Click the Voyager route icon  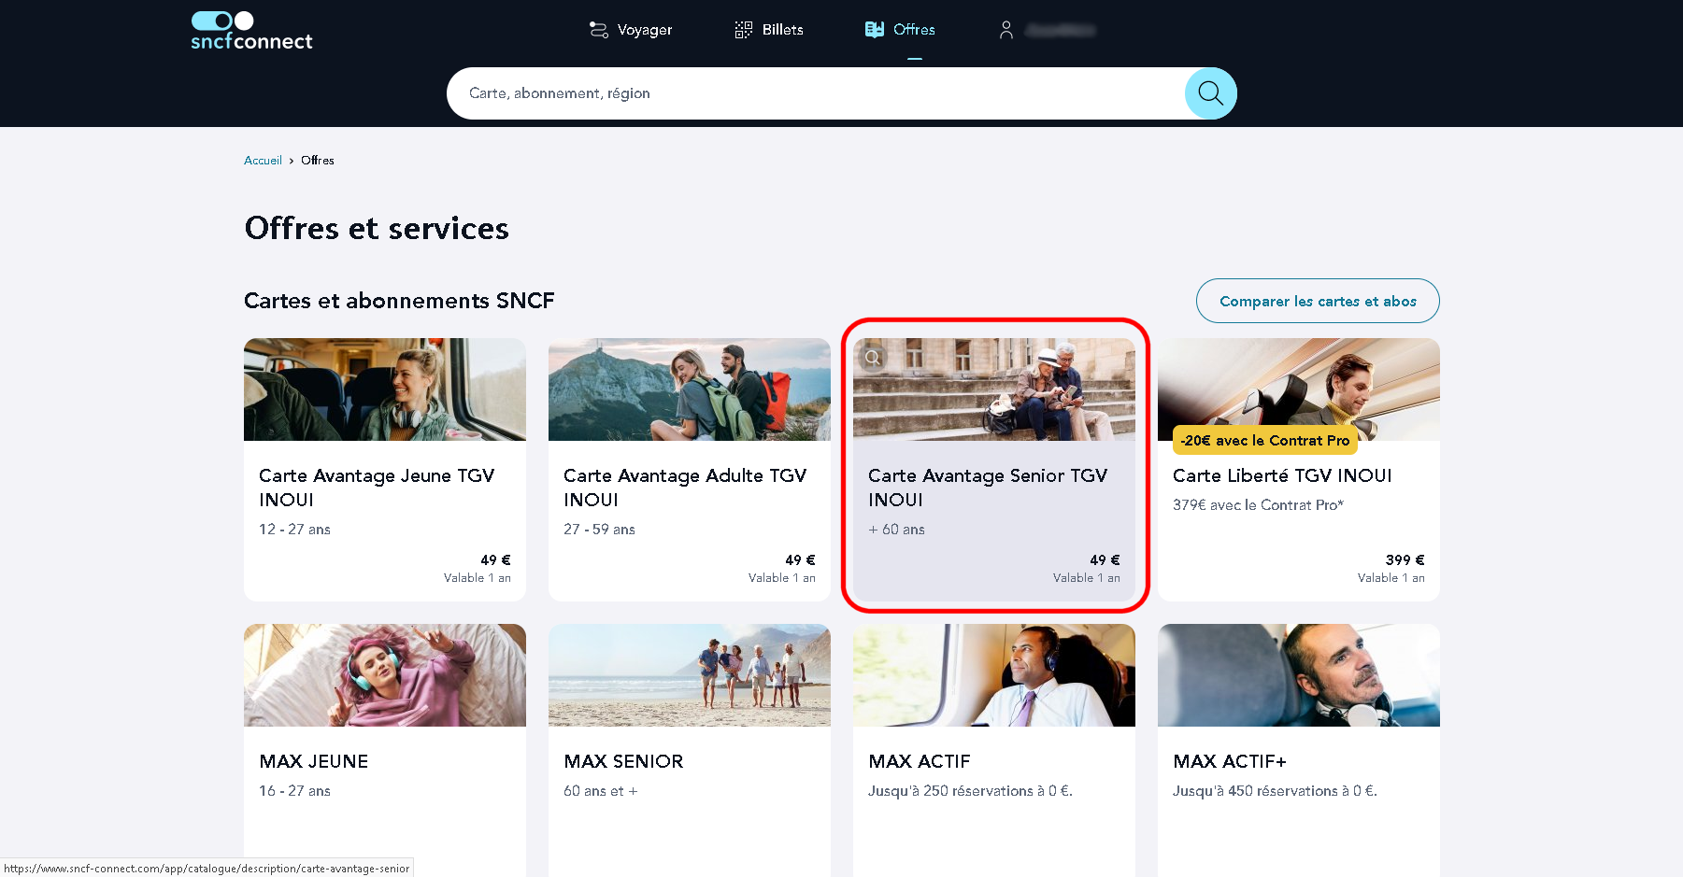pos(599,30)
